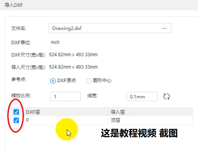
Task: Click the 线宽 input showing 0.1mm
Action: click(142, 97)
